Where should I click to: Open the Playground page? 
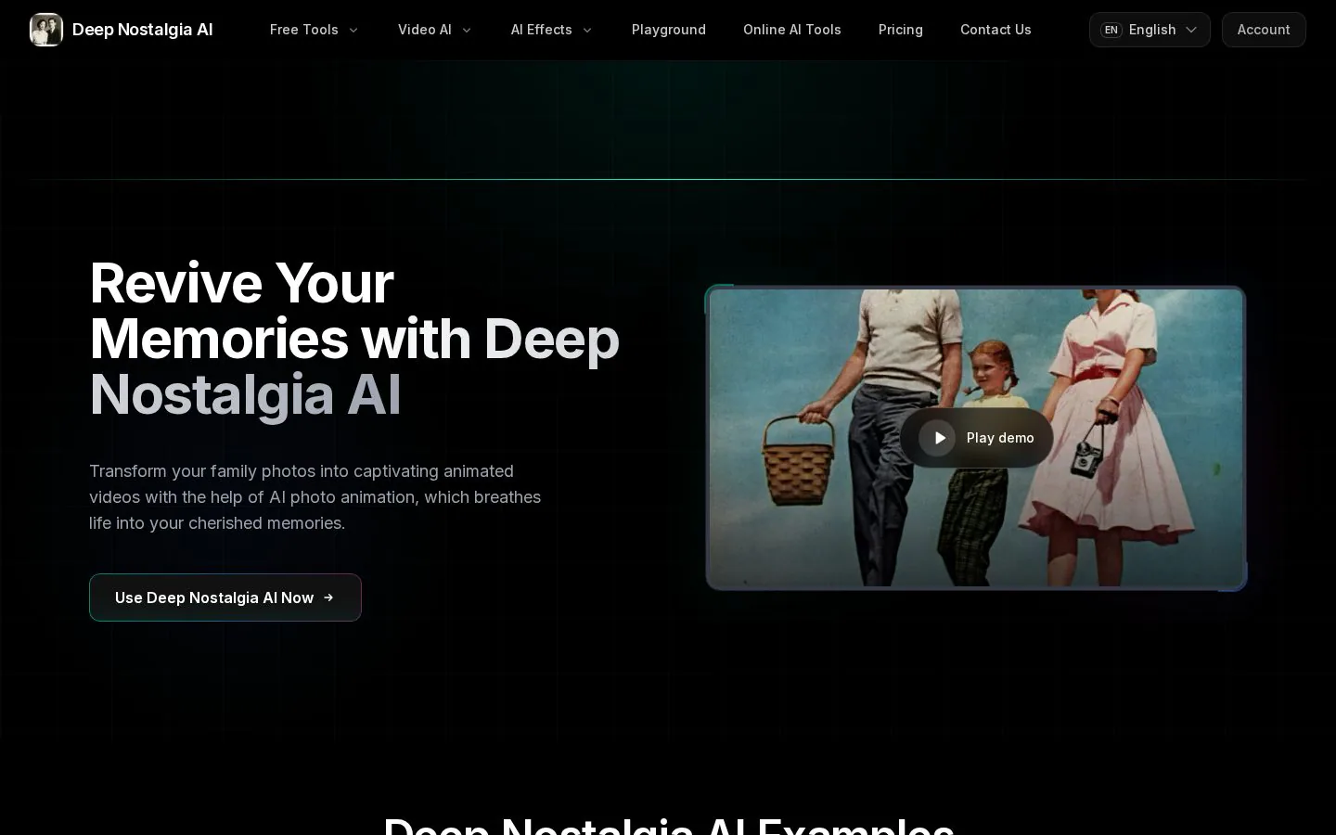click(x=669, y=30)
